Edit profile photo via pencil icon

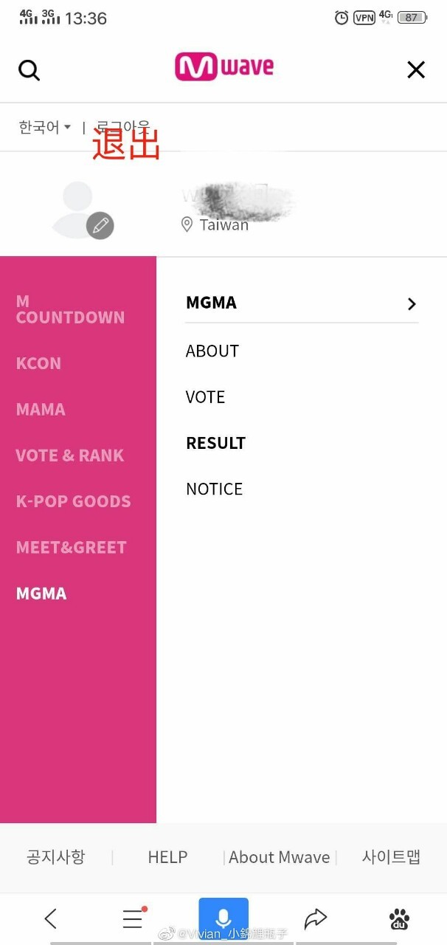click(x=100, y=225)
